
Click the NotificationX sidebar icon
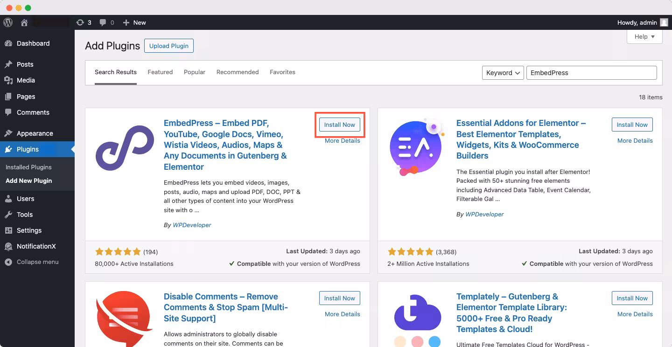click(x=8, y=246)
